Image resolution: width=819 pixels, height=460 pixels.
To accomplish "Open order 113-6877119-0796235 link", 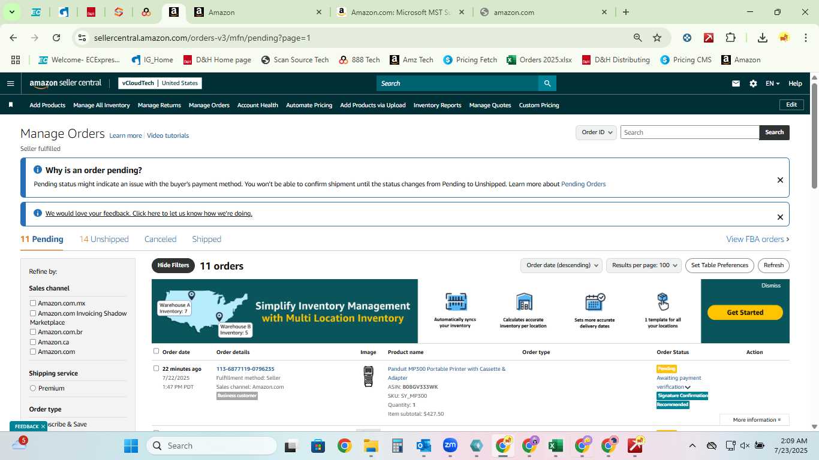I will click(245, 369).
